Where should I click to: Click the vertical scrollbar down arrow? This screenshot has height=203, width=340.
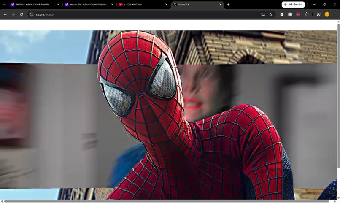[x=338, y=198]
